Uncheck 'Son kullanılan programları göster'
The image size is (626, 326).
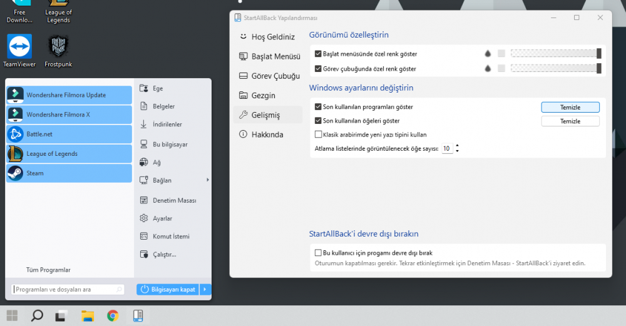(x=319, y=107)
